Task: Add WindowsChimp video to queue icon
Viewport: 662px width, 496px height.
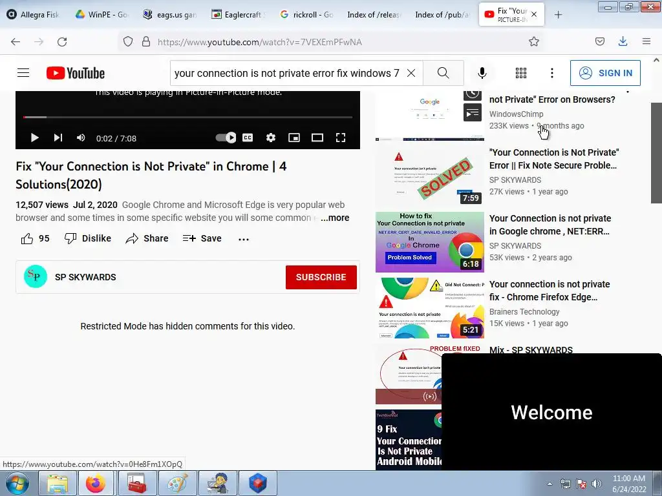Action: (473, 112)
